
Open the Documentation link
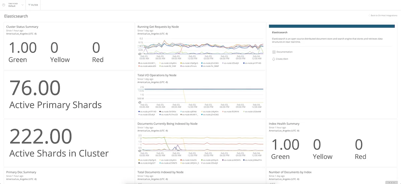pyautogui.click(x=284, y=52)
